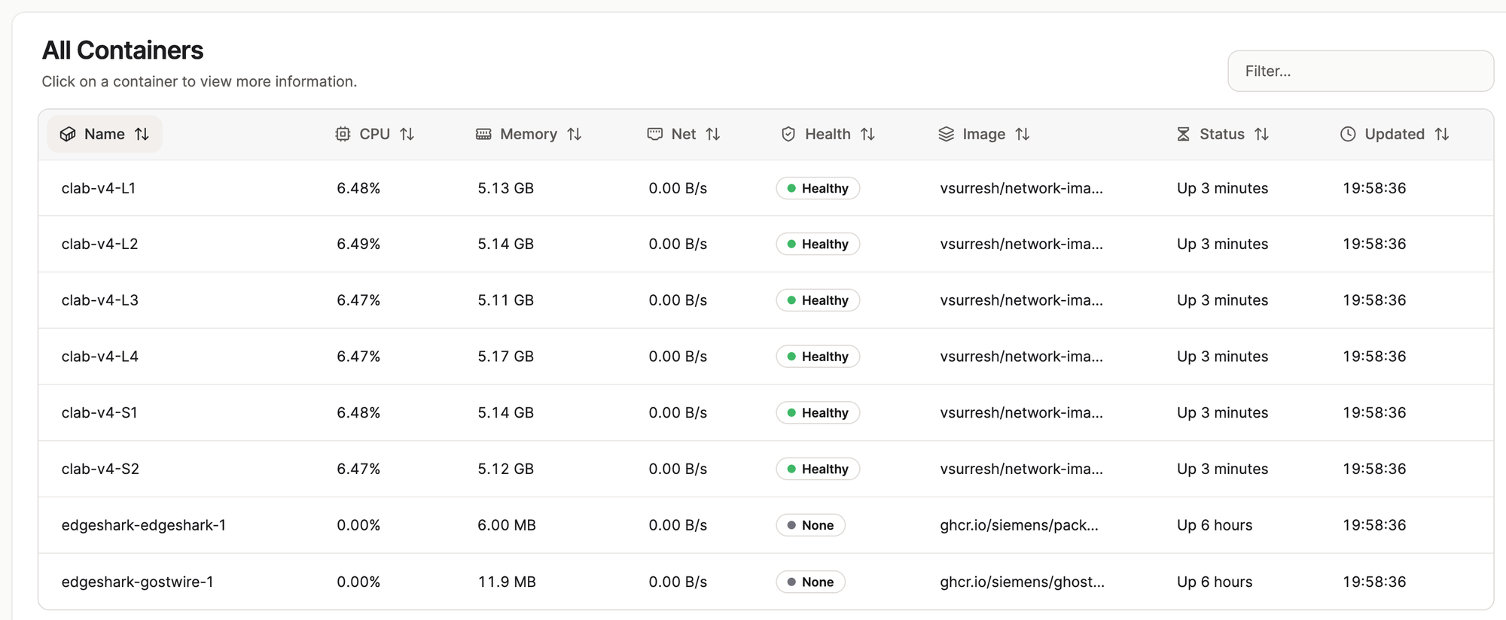
Task: Click 0.00% CPU value for edgeshark-edgeshark-1
Action: pos(358,525)
